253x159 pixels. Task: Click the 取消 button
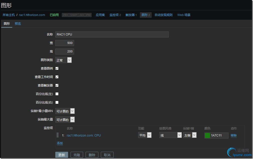107,155
